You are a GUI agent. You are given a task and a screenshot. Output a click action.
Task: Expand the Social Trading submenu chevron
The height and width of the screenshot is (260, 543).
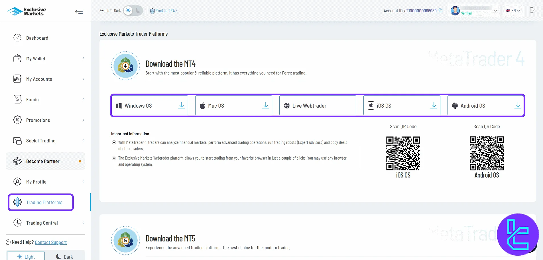click(x=83, y=141)
